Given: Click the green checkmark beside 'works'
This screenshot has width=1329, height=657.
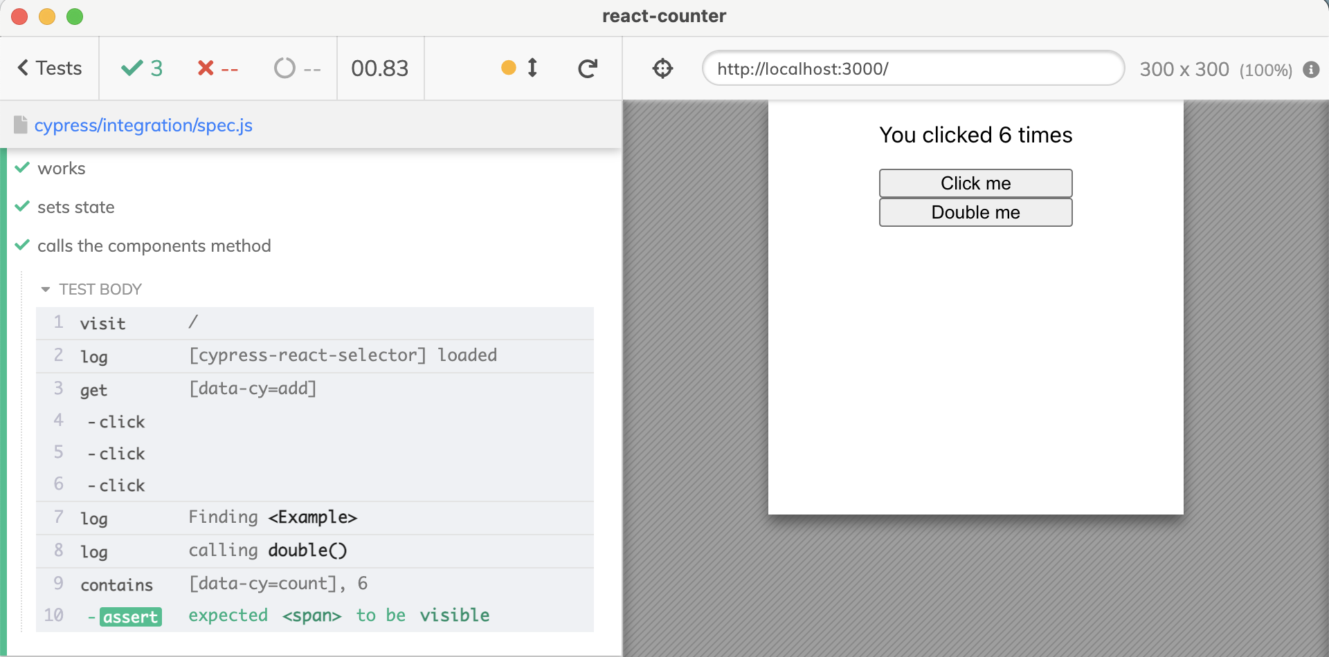Looking at the screenshot, I should click(x=22, y=167).
